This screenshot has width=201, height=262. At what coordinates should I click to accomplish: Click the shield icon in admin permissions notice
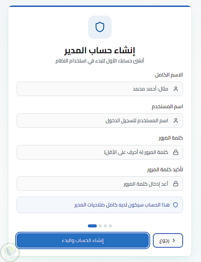coord(176,205)
